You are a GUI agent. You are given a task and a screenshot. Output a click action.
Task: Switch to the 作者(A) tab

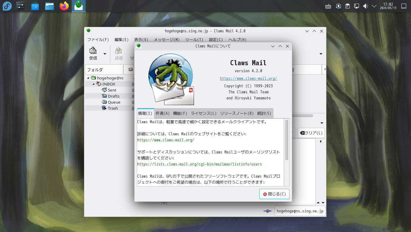click(163, 113)
